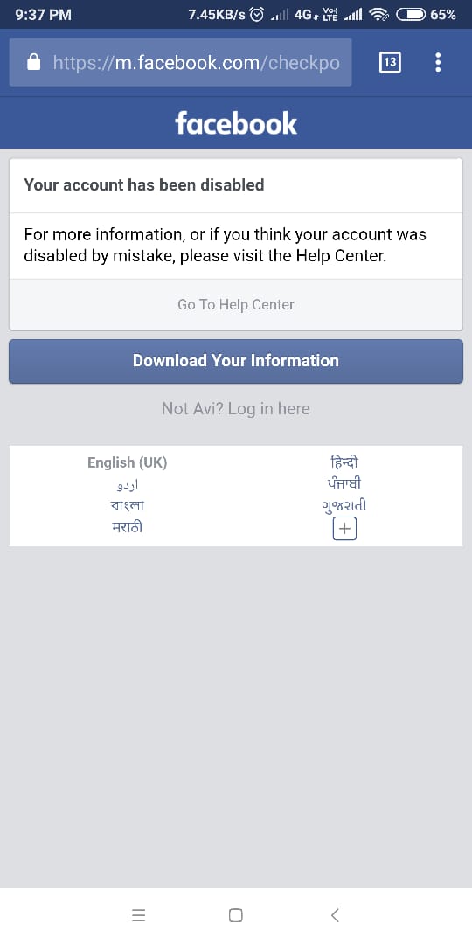Open the tab switcher showing 13 tabs
This screenshot has width=472, height=944.
[390, 62]
